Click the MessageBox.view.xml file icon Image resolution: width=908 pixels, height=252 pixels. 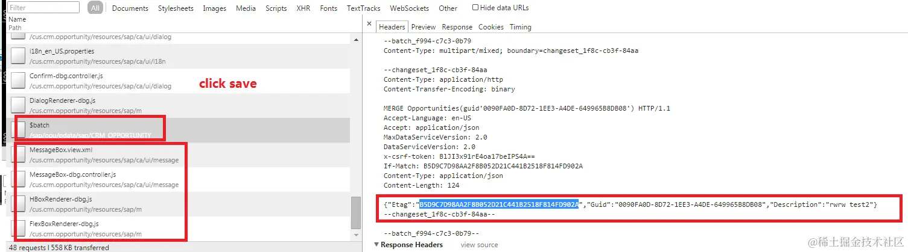coord(19,155)
